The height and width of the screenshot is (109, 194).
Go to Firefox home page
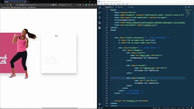coord(11,5)
